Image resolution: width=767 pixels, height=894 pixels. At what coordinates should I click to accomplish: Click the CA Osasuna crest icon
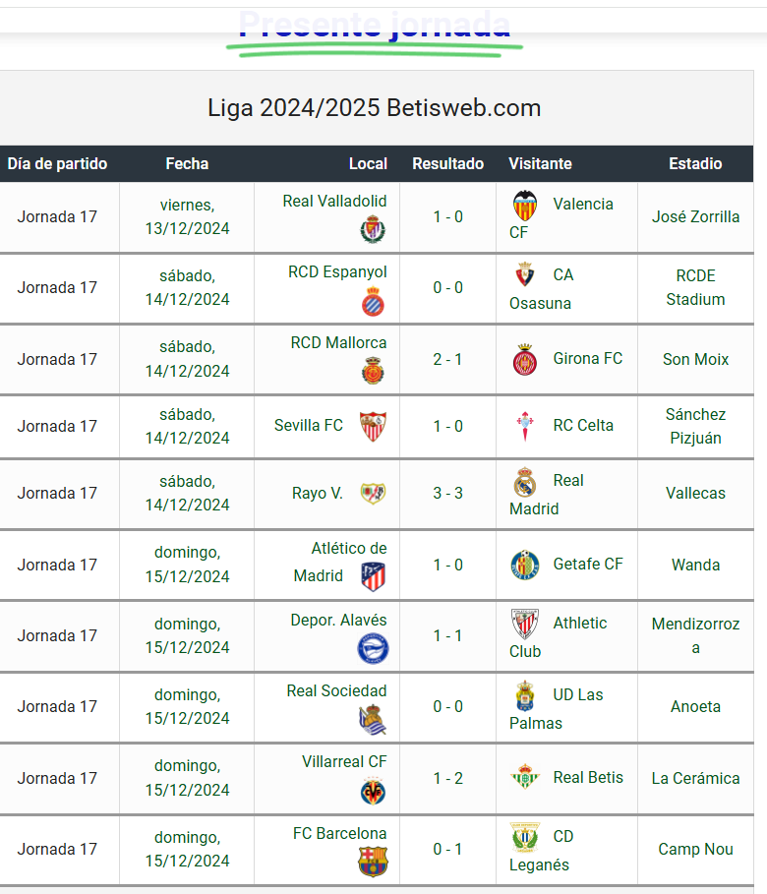coord(525,275)
